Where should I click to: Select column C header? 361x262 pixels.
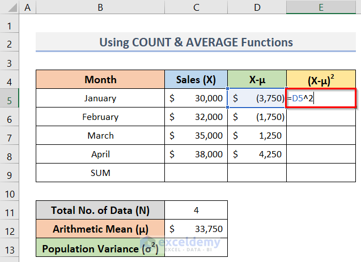click(x=196, y=7)
